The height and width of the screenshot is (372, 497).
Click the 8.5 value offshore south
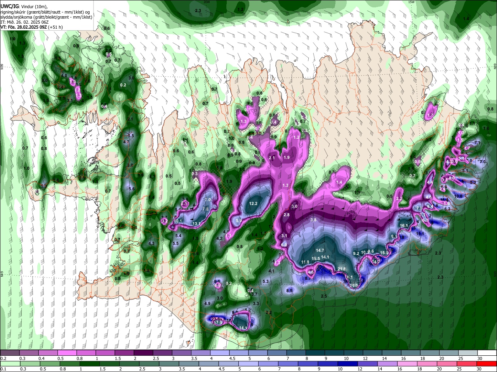click(289, 291)
